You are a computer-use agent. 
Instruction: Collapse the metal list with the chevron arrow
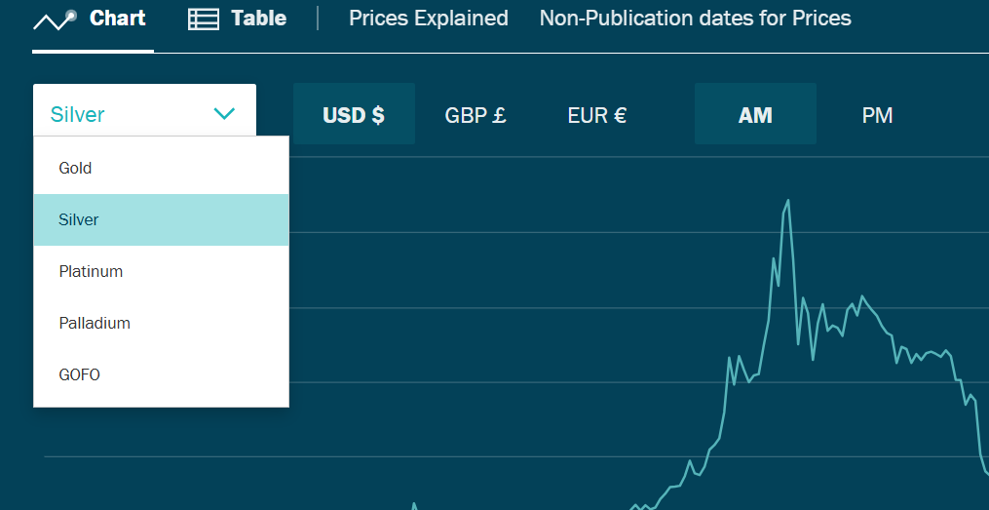coord(224,114)
